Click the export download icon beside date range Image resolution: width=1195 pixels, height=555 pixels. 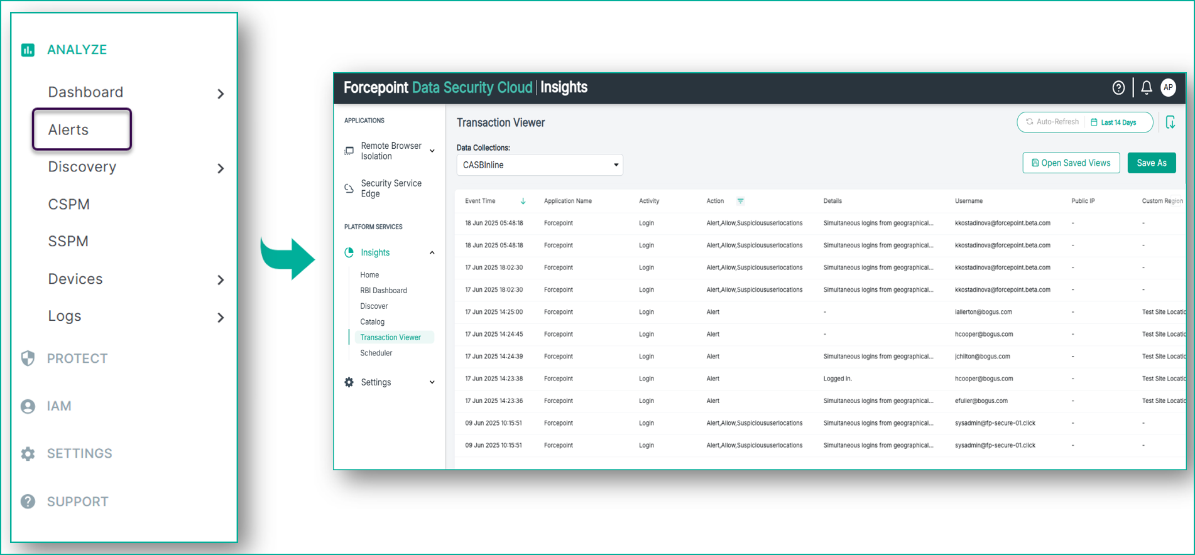(x=1170, y=122)
